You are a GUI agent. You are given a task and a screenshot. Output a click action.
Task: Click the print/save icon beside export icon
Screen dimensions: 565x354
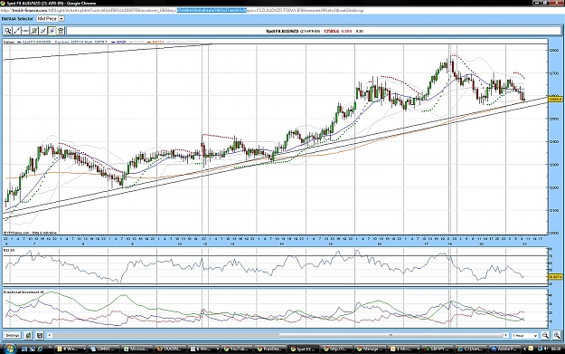[40, 336]
